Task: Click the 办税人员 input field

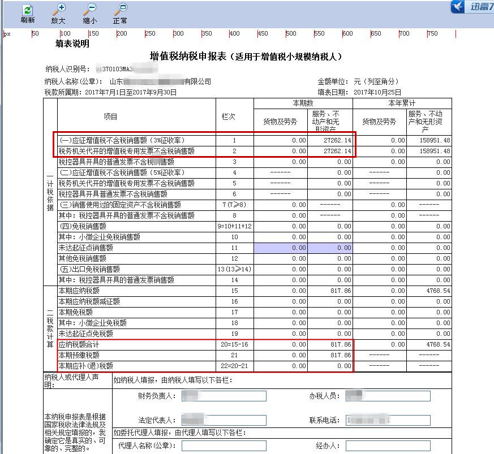Action: point(389,396)
